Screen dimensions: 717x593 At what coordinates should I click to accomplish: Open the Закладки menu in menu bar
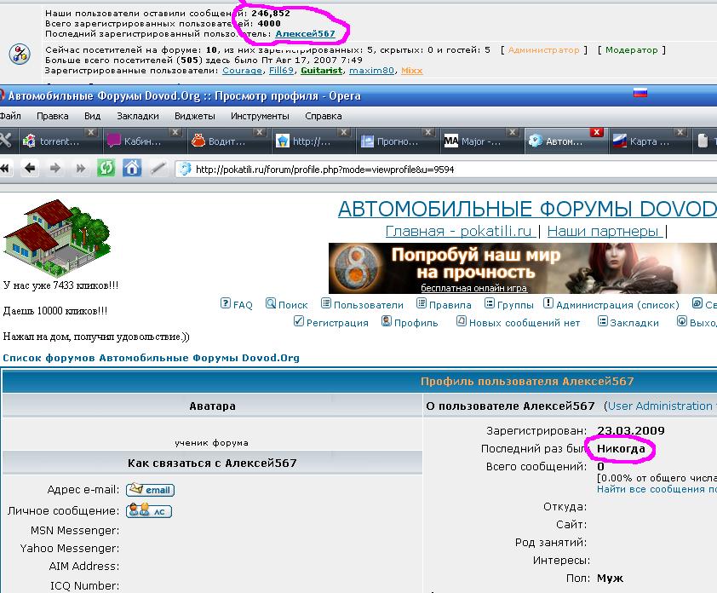coord(137,116)
